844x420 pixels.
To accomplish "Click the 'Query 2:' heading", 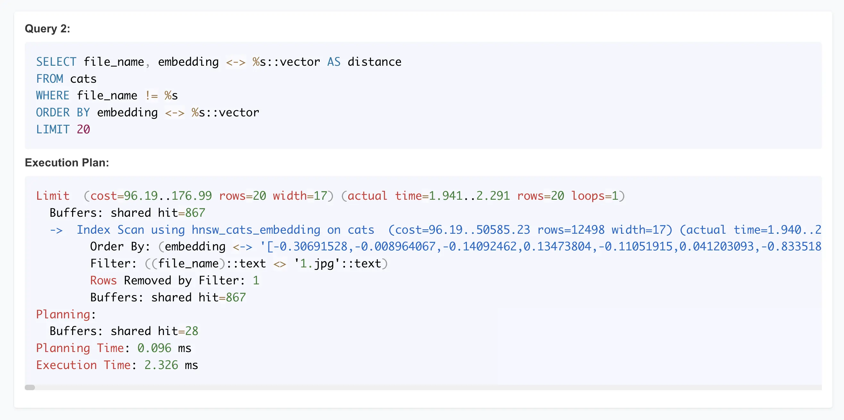I will point(47,29).
